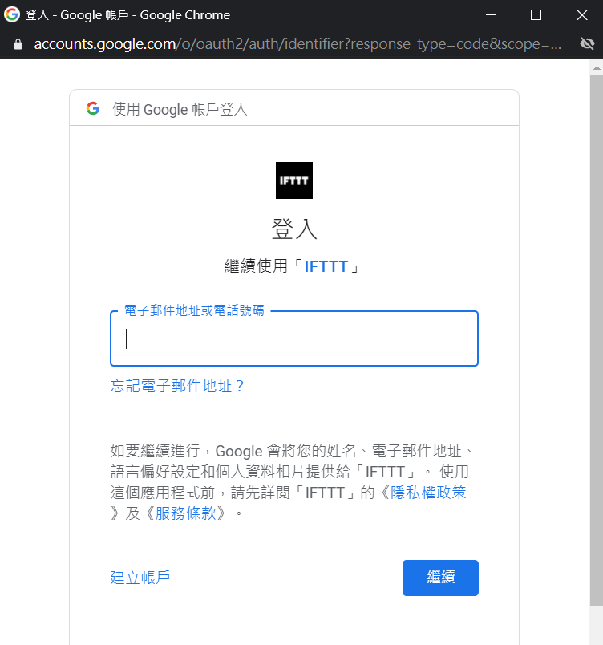603x645 pixels.
Task: Click the scrollbar up arrow
Action: point(597,68)
